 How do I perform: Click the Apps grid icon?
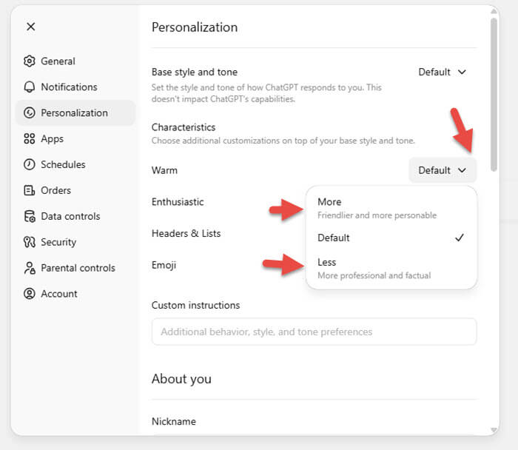point(30,139)
